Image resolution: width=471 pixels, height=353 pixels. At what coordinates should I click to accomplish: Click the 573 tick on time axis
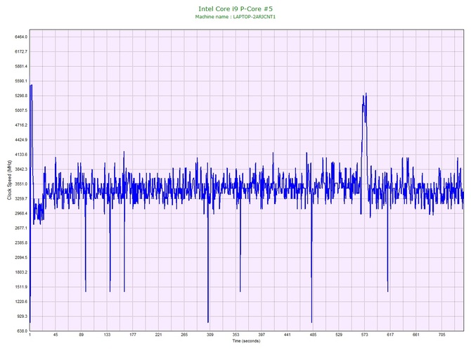(x=365, y=335)
